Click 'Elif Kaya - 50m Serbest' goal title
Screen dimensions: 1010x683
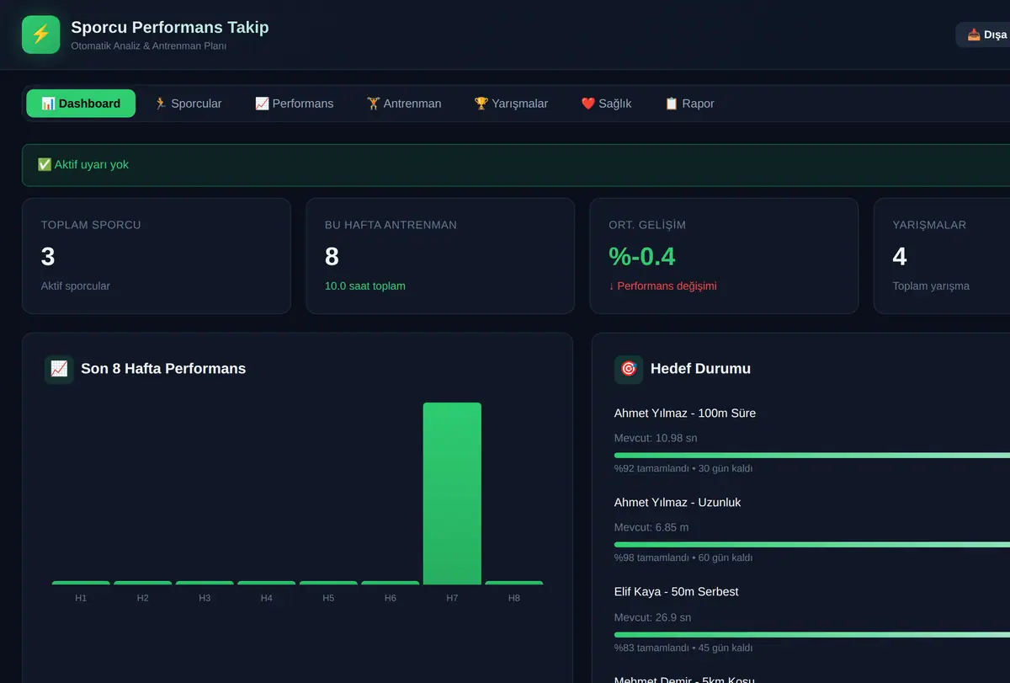coord(677,592)
